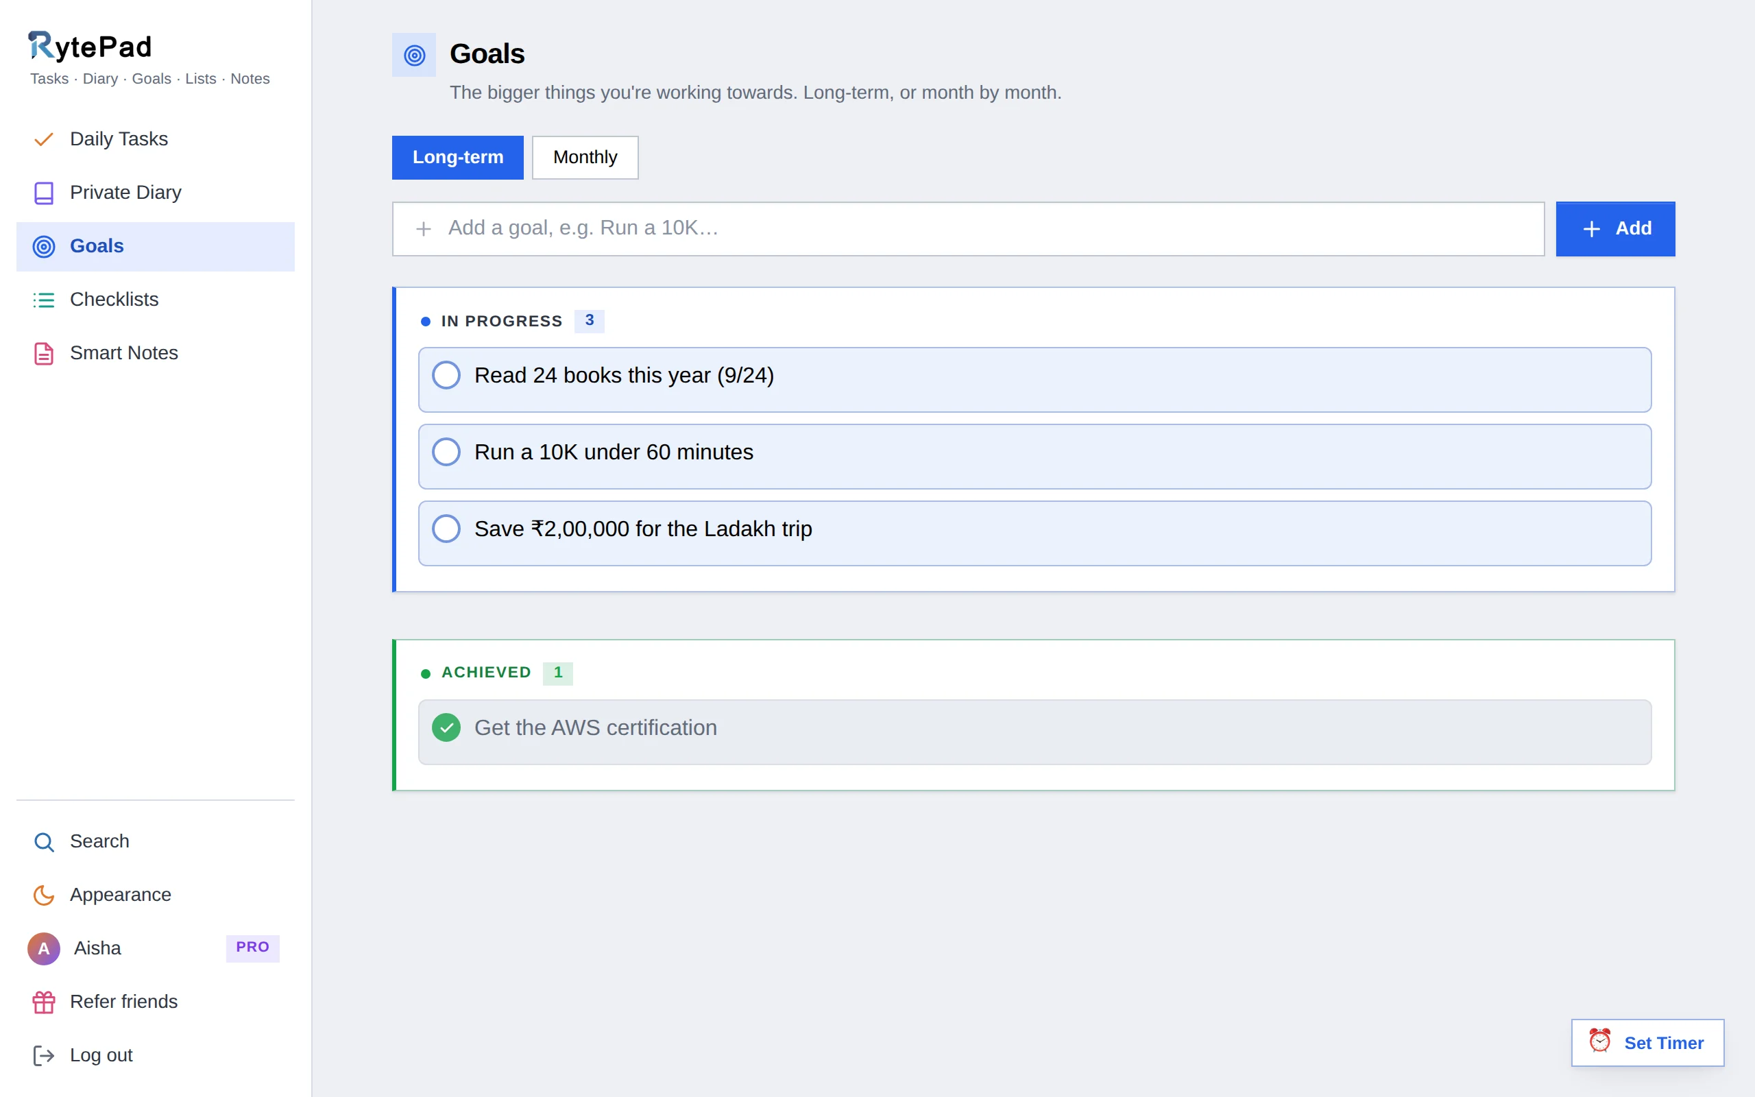The image size is (1755, 1097).
Task: Click the Private Diary book icon
Action: [x=43, y=193]
